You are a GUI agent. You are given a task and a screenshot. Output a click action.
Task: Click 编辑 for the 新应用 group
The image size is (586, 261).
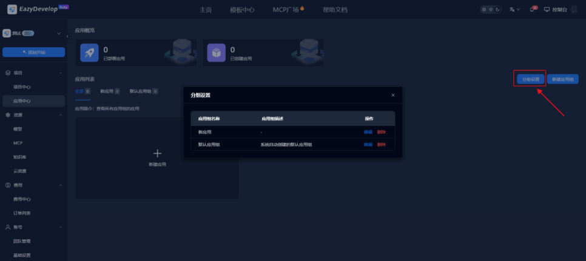[x=368, y=132]
